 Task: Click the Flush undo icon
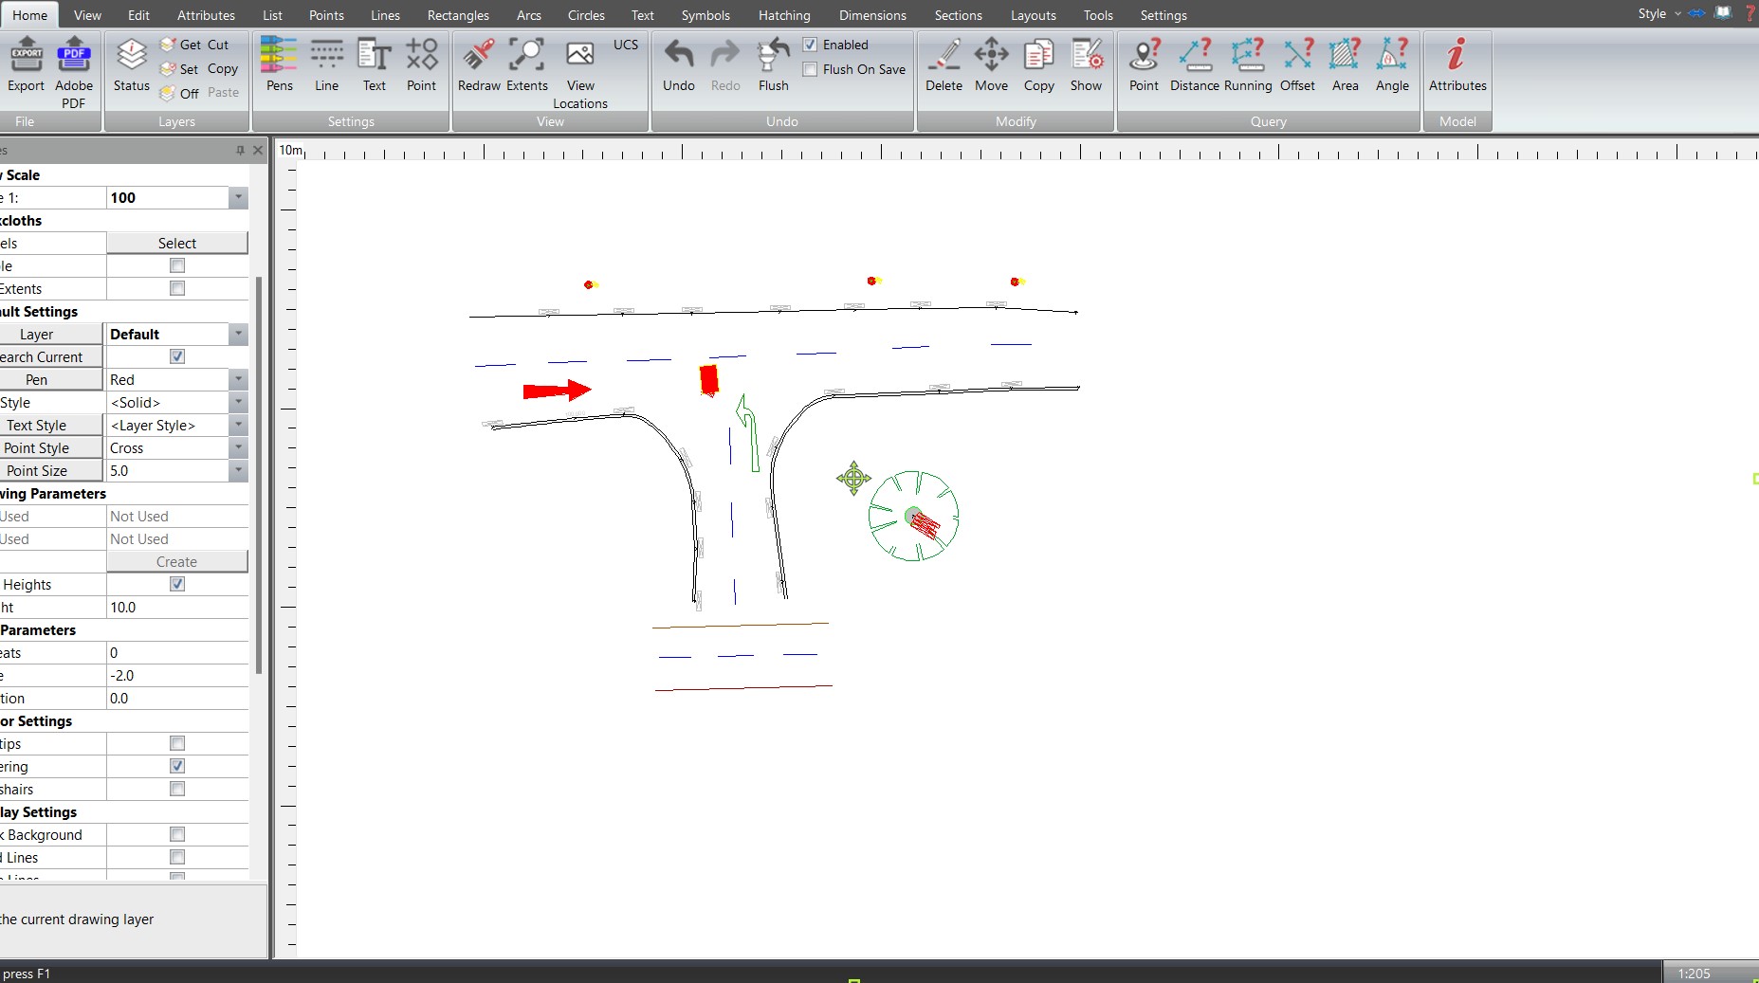[773, 55]
